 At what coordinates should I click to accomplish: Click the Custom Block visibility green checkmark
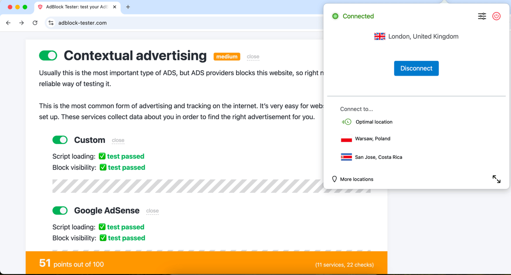click(103, 167)
